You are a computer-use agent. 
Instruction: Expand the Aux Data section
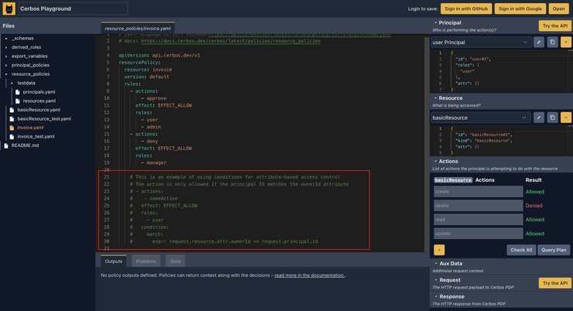click(x=451, y=263)
